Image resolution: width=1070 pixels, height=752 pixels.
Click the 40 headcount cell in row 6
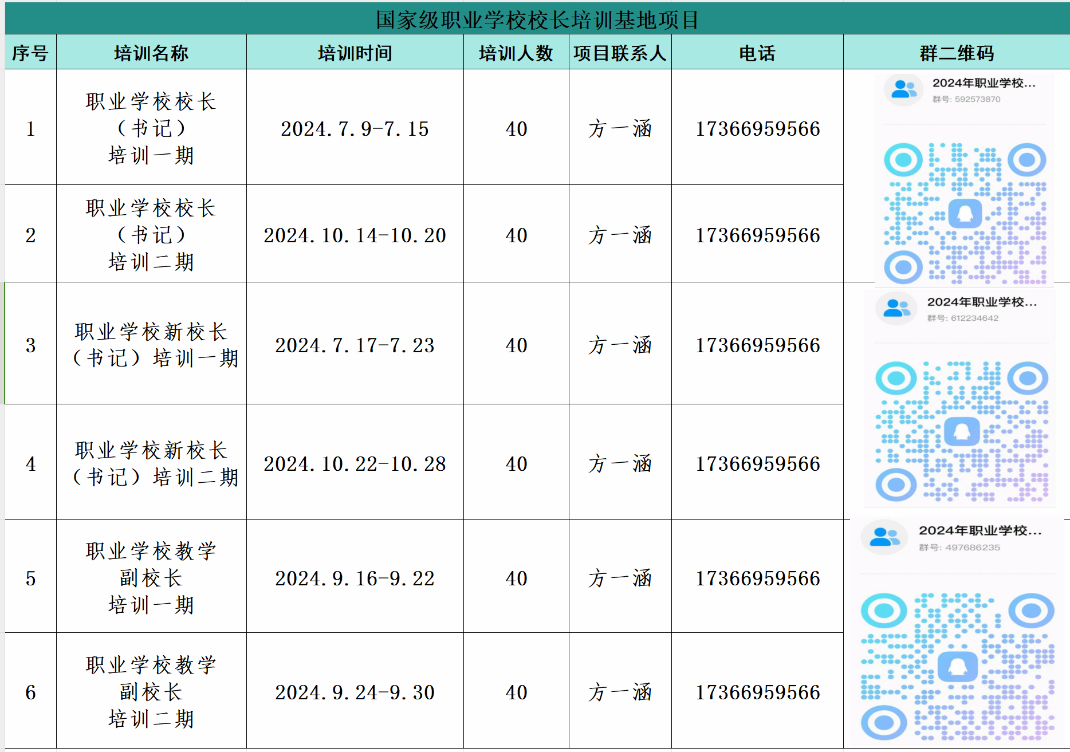coord(516,692)
